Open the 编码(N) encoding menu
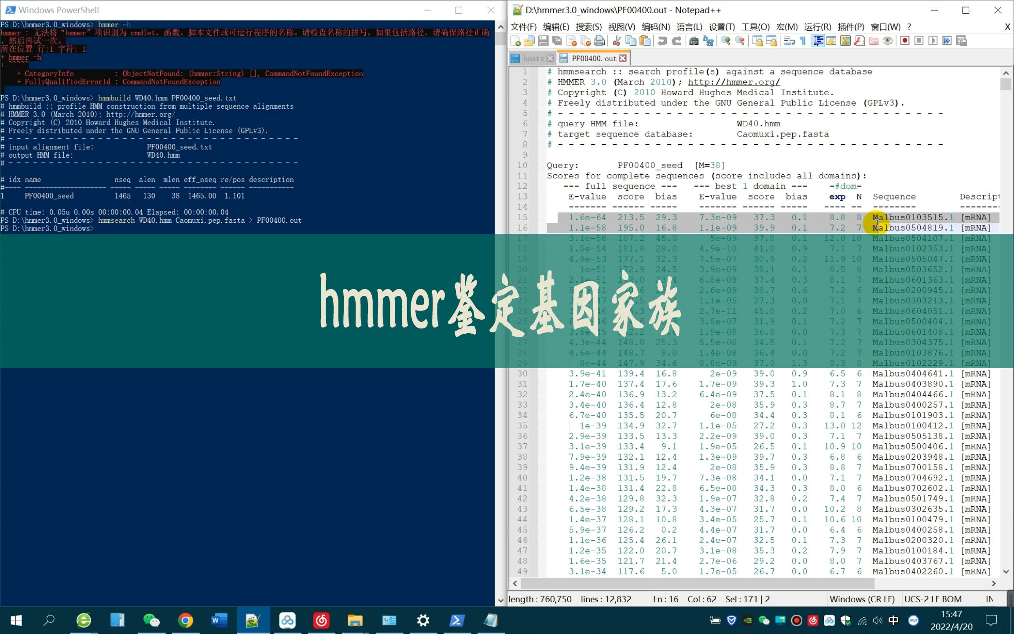This screenshot has width=1014, height=634. tap(655, 27)
